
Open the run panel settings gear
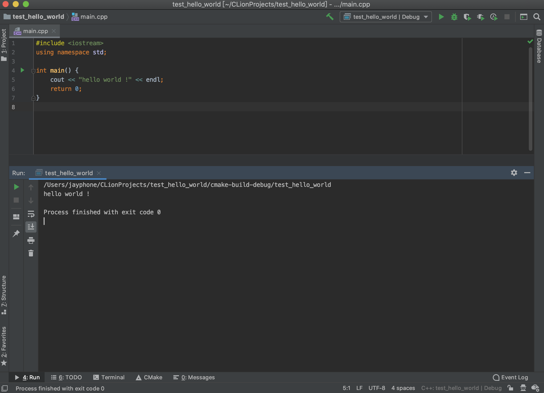click(514, 173)
